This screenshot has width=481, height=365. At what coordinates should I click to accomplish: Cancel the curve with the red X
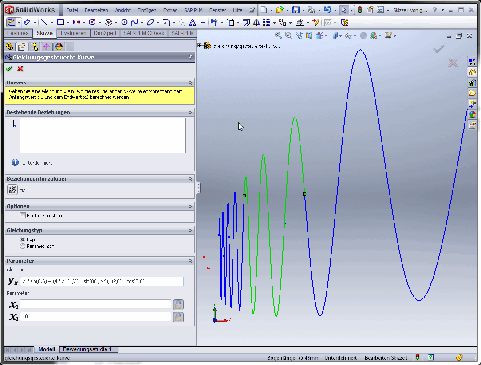click(x=20, y=69)
